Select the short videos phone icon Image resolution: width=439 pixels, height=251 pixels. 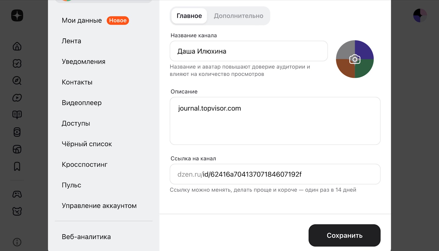tap(17, 132)
